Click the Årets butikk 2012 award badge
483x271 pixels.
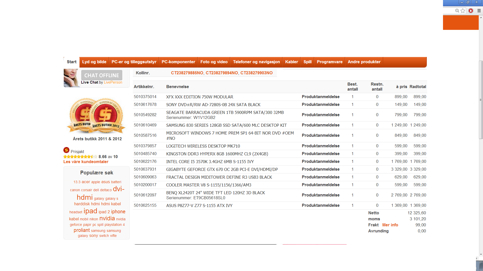click(106, 116)
